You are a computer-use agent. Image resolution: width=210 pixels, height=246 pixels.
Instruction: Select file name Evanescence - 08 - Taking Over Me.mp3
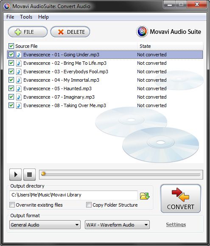[64, 105]
